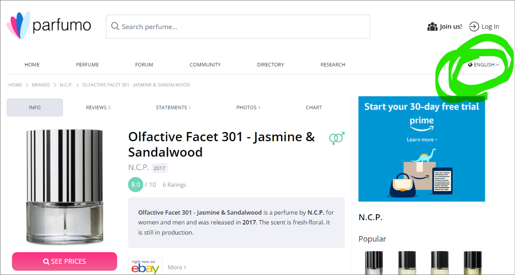Select the first popular perfume thumbnail
This screenshot has width=515, height=275.
click(373, 263)
